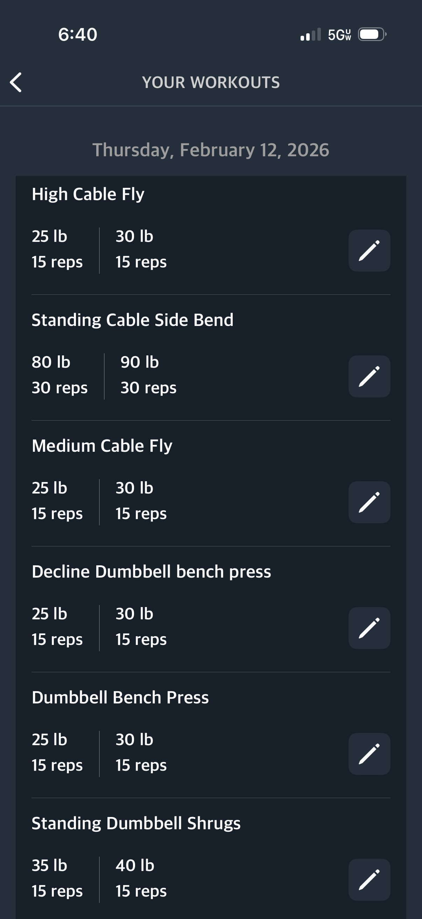
Task: Tap the 6:40 clock in status bar
Action: click(x=78, y=35)
